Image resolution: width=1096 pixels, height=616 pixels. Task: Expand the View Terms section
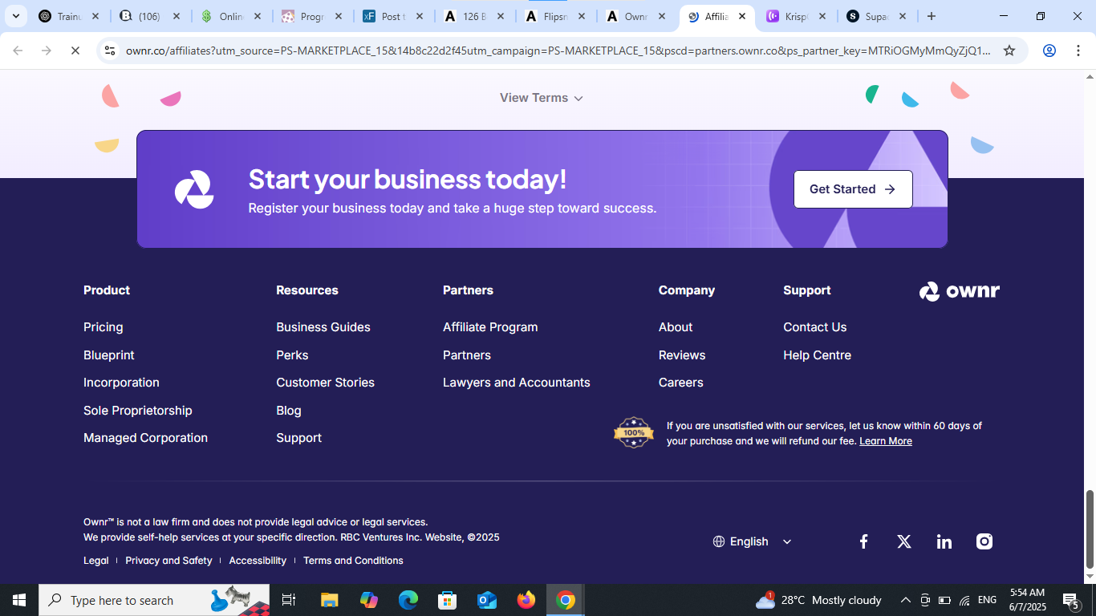click(x=542, y=98)
